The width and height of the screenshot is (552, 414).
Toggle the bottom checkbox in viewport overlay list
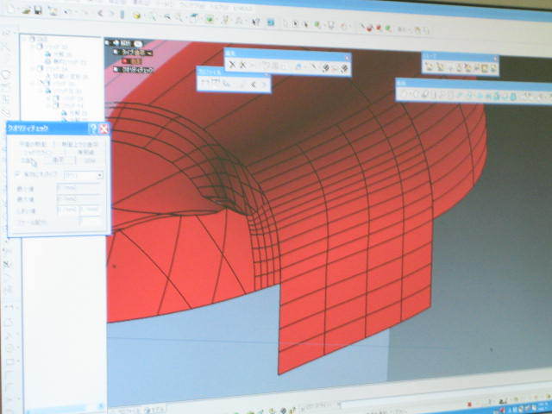[116, 70]
